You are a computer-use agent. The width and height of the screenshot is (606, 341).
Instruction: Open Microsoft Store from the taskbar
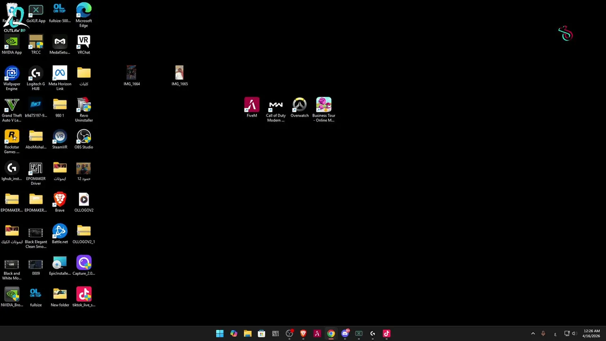point(261,333)
